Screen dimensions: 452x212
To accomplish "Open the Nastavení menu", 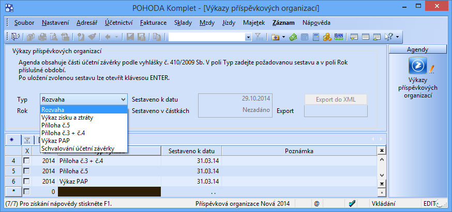I will 55,23.
